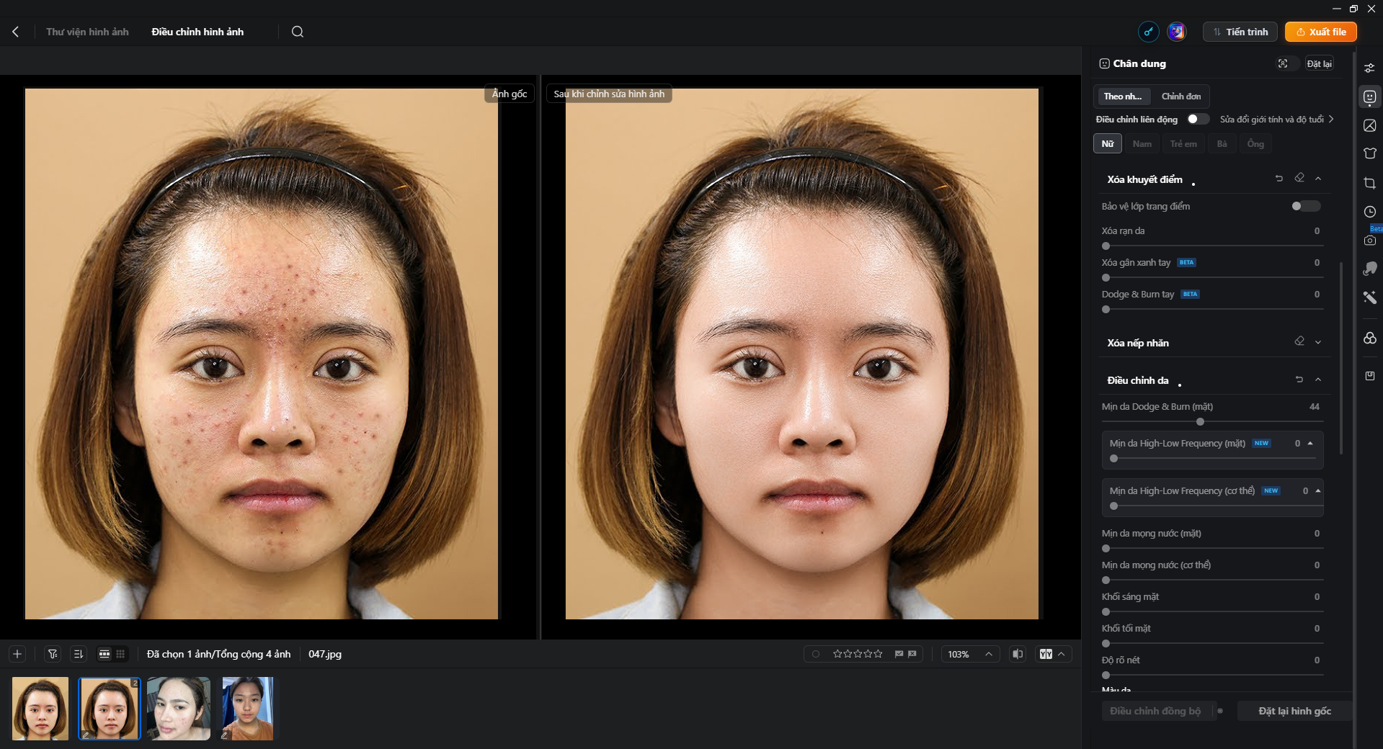Screen dimensions: 1383x749
Task: Click the add image plus icon
Action: click(17, 654)
